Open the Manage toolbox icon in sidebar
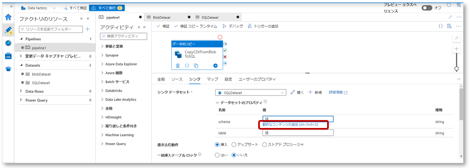This screenshot has width=470, height=168. tap(8, 56)
